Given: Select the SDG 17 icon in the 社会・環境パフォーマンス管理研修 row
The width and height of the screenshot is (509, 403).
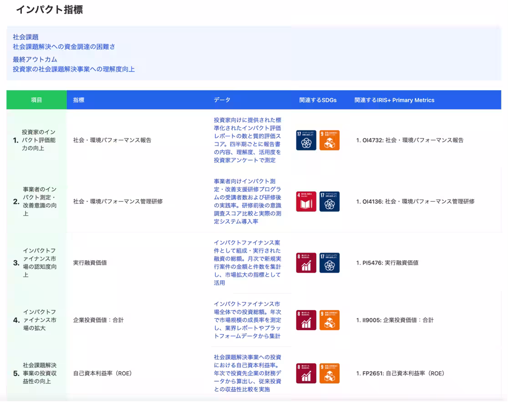Looking at the screenshot, I should [330, 201].
